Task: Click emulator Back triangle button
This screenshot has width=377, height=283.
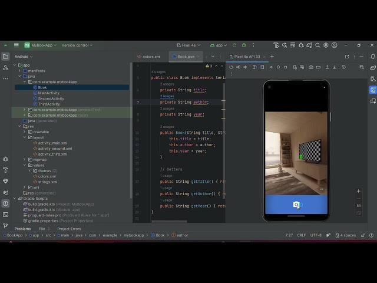Action: pyautogui.click(x=271, y=67)
